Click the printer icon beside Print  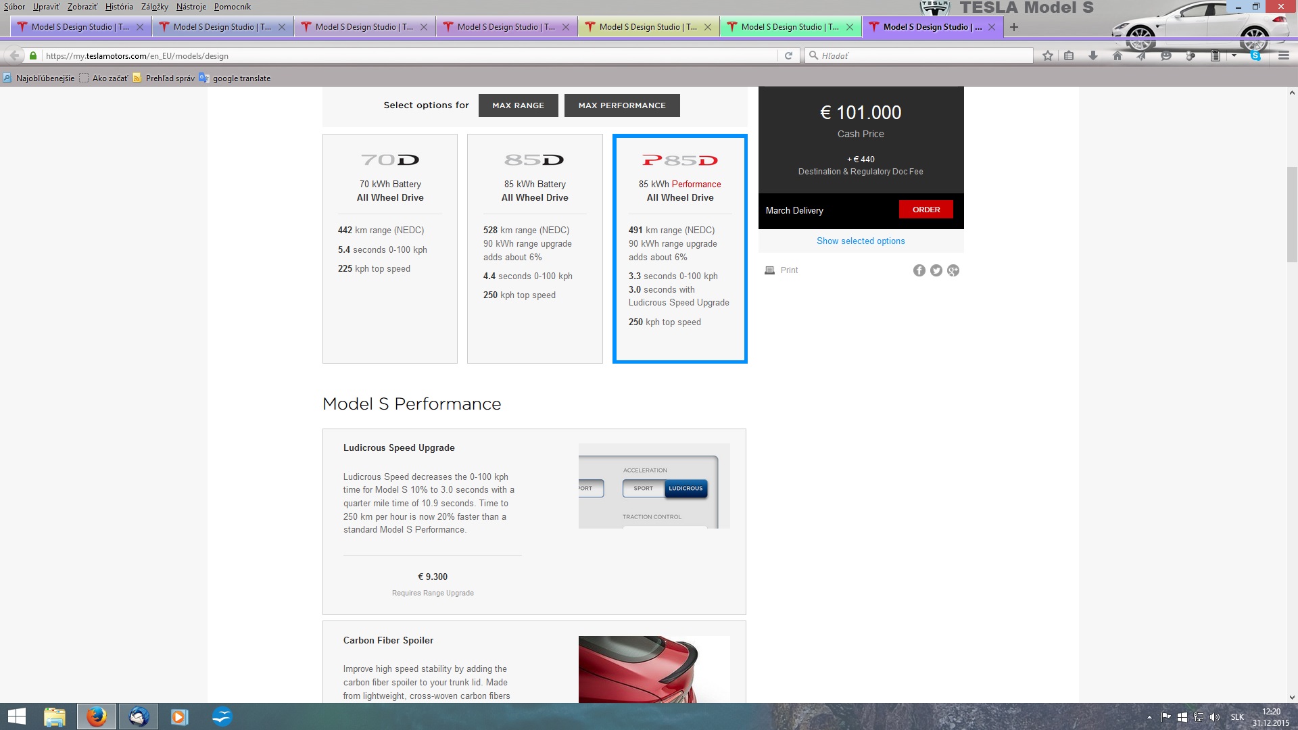769,270
